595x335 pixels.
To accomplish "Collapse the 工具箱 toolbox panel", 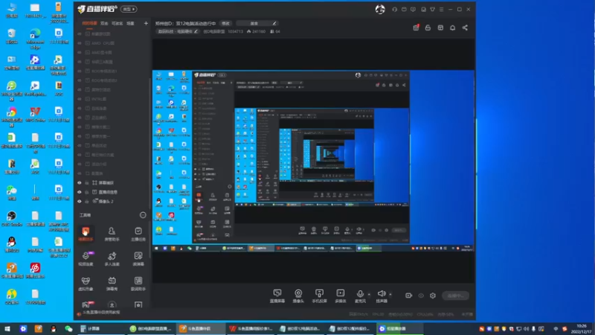I will (x=144, y=214).
